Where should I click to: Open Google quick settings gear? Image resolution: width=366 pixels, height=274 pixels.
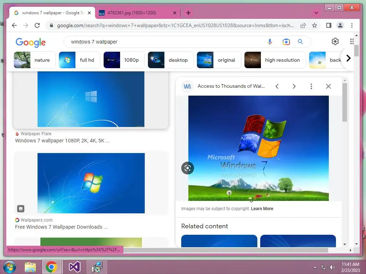[x=335, y=41]
